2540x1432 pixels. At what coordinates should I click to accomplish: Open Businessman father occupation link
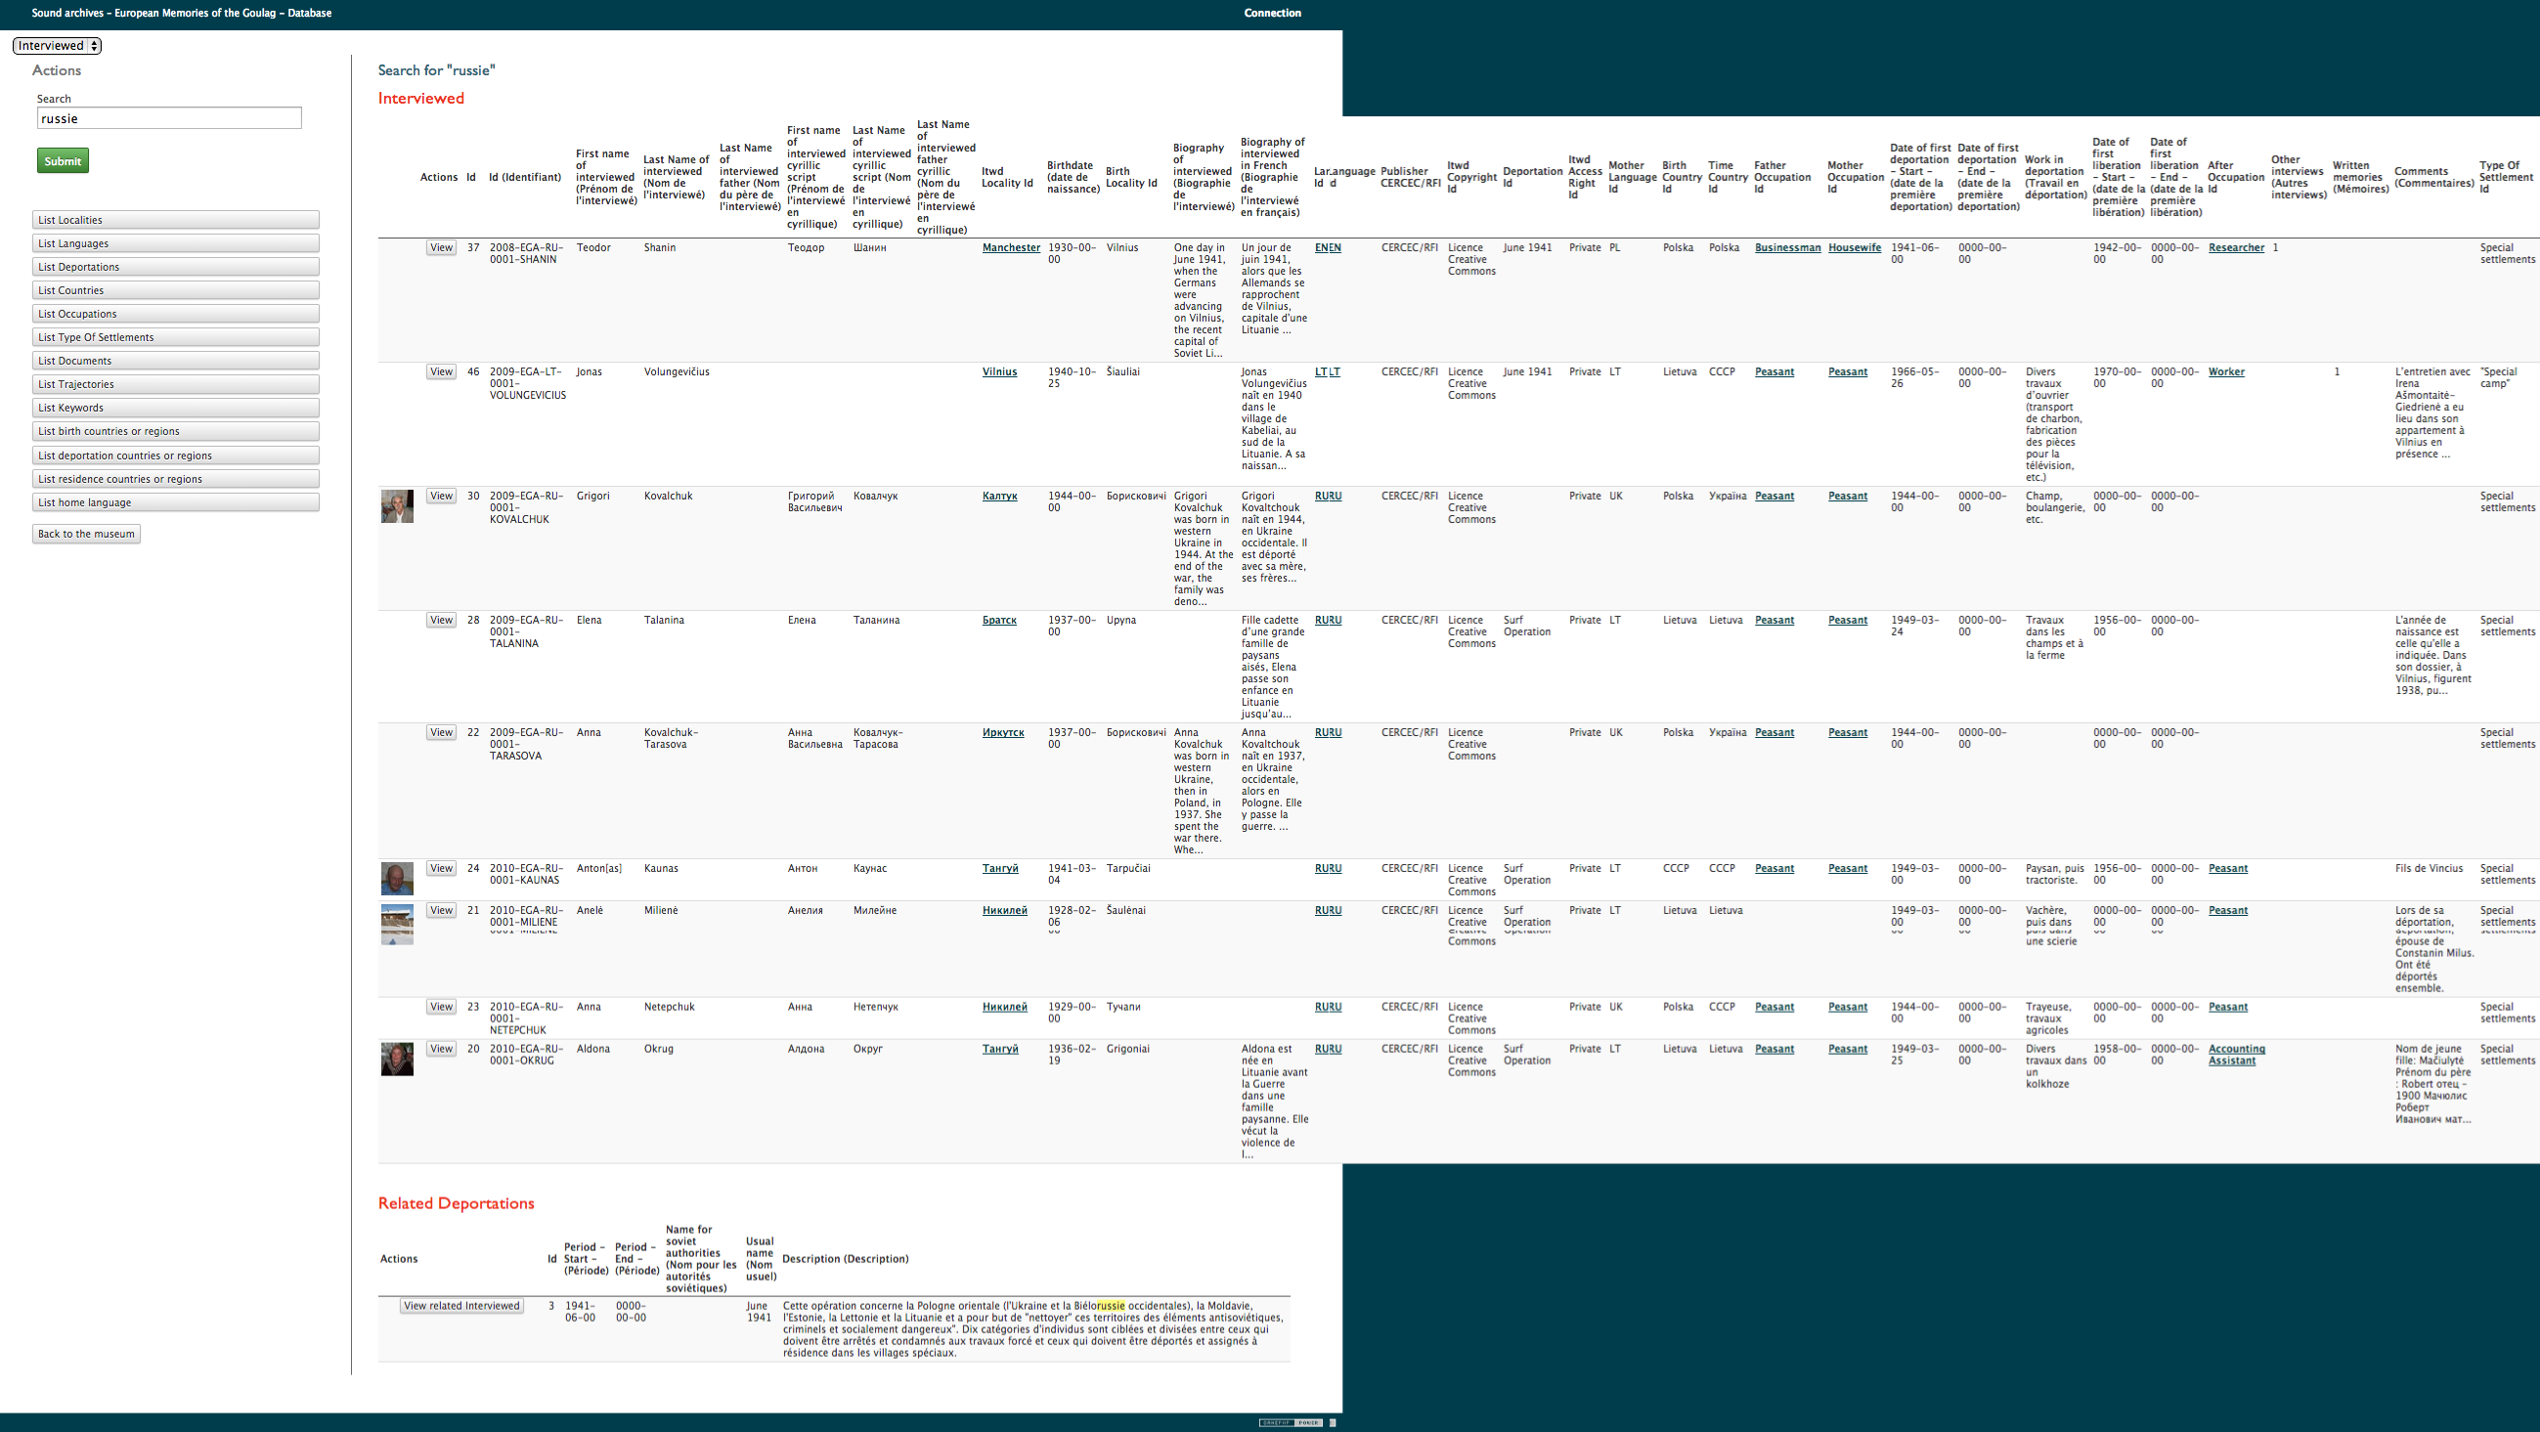(1787, 248)
